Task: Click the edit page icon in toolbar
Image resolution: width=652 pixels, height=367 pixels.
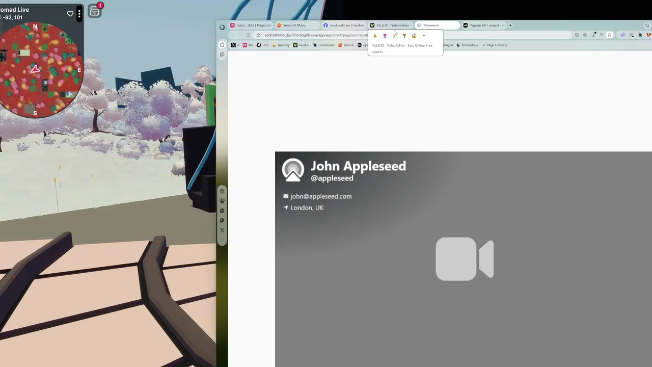Action: [x=577, y=35]
